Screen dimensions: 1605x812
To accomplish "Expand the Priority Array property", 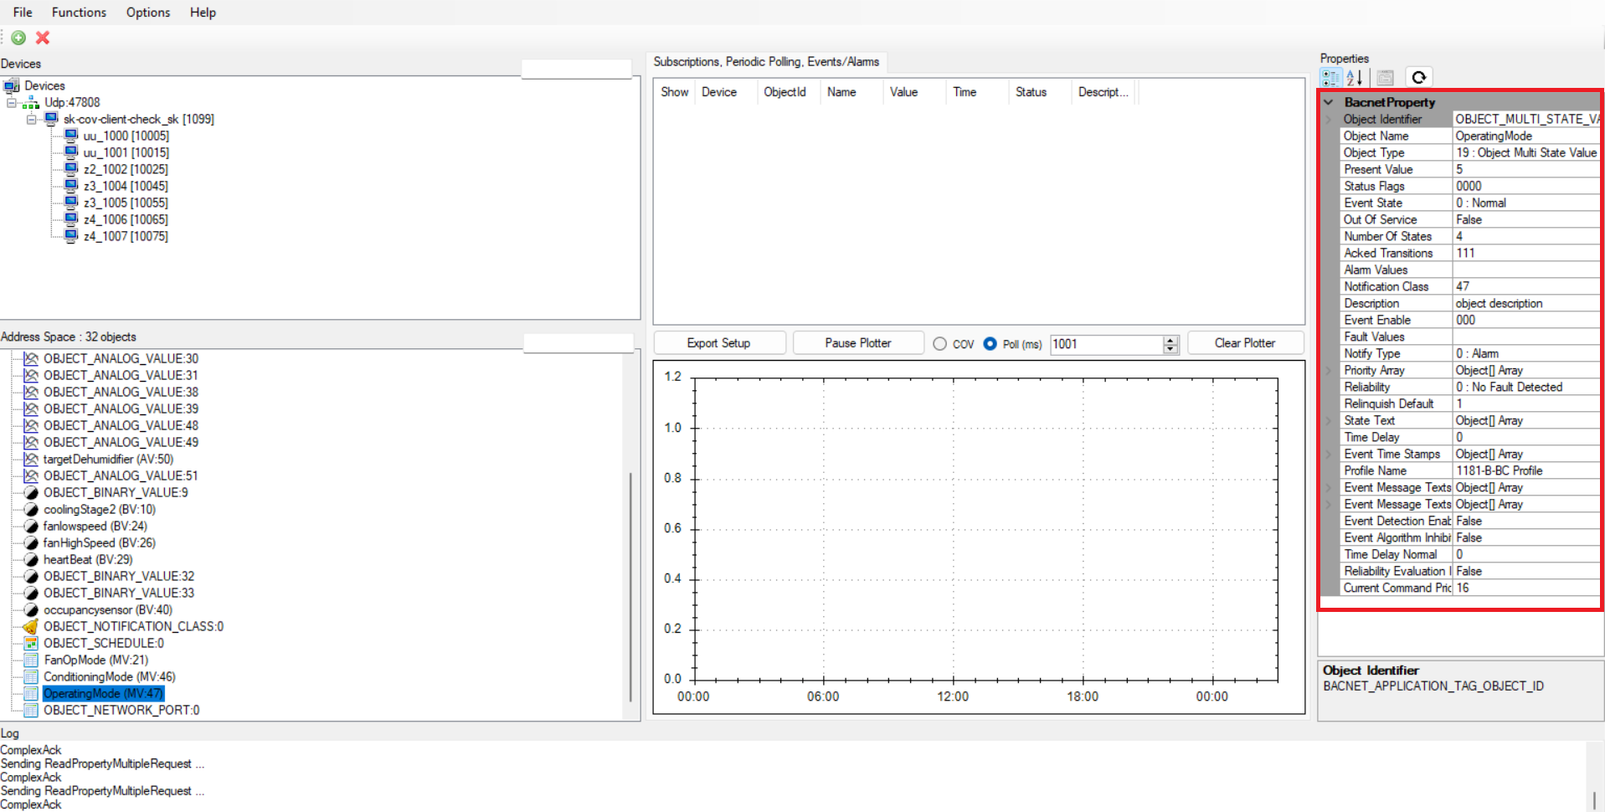I will coord(1329,370).
